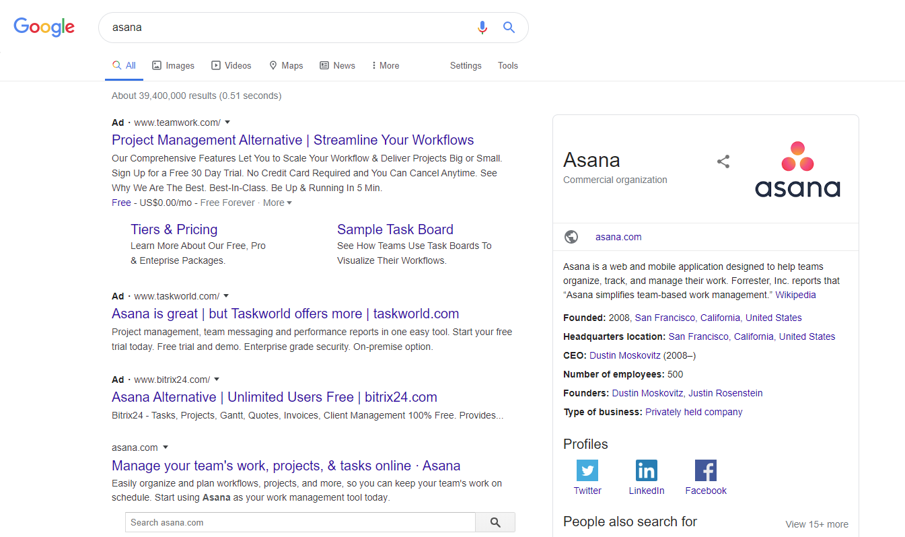
Task: Click the Justin Rosenstein founder link
Action: click(x=725, y=393)
